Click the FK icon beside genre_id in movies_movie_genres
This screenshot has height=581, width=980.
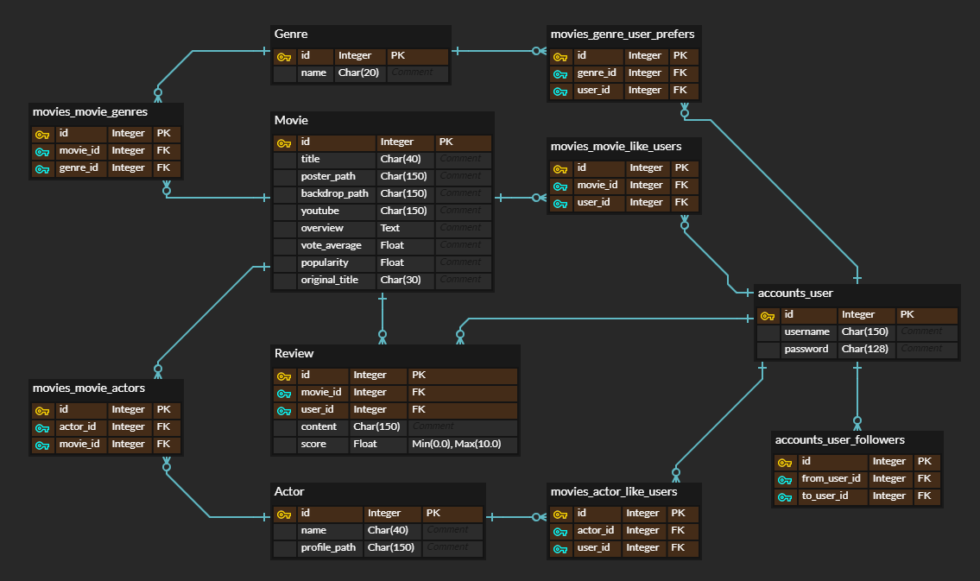pos(42,167)
